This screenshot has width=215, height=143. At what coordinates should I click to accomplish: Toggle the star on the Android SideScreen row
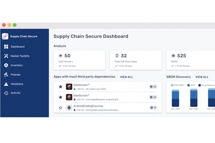[61, 97]
